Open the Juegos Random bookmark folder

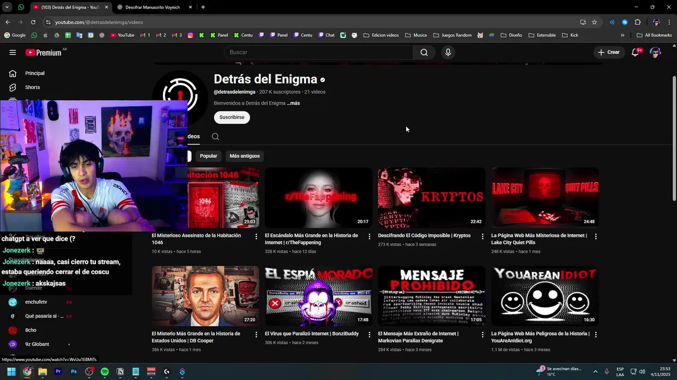[452, 35]
